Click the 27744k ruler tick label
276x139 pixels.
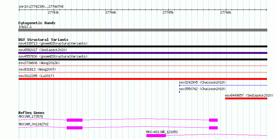[x=111, y=12]
